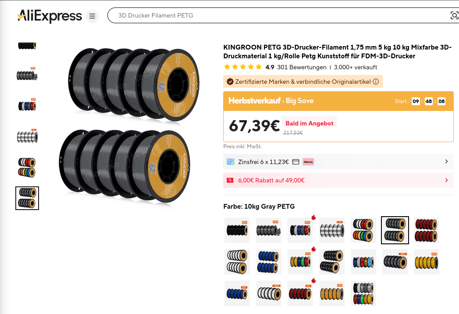Show the transparent spools thumbnail in left gallery
The width and height of the screenshot is (459, 314).
[27, 136]
